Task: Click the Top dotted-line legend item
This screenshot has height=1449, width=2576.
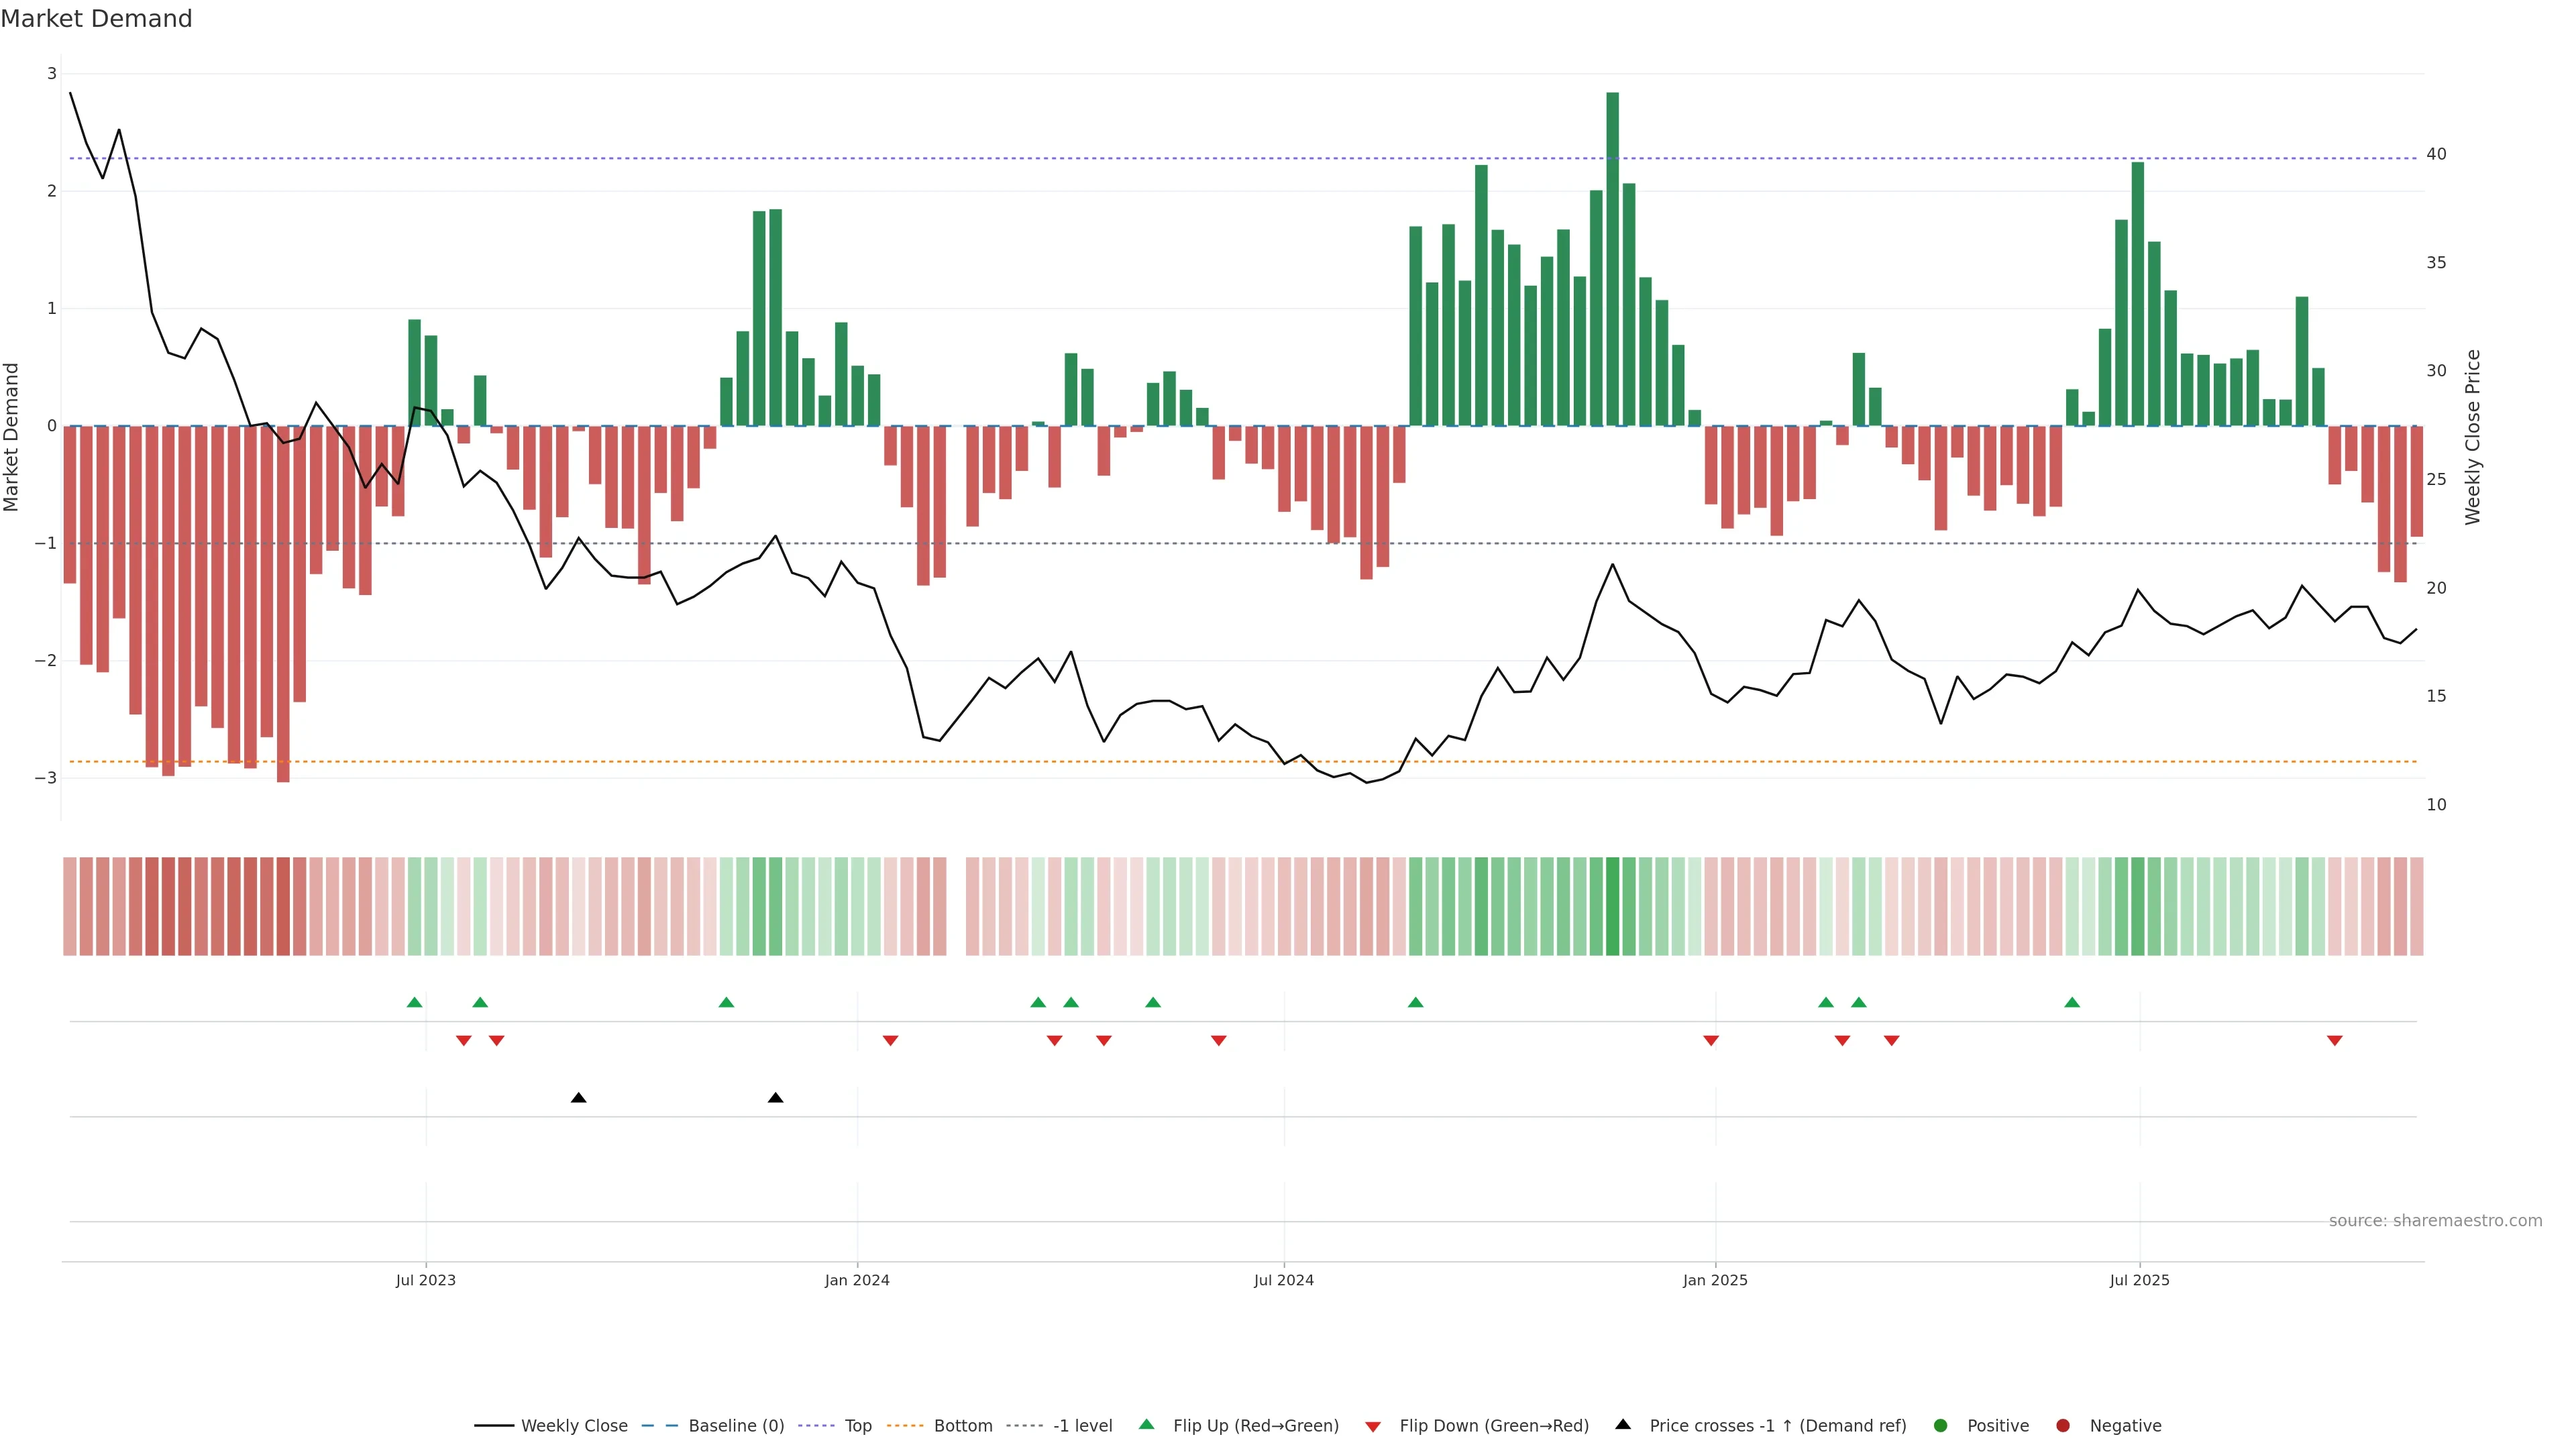Action: [x=857, y=1426]
